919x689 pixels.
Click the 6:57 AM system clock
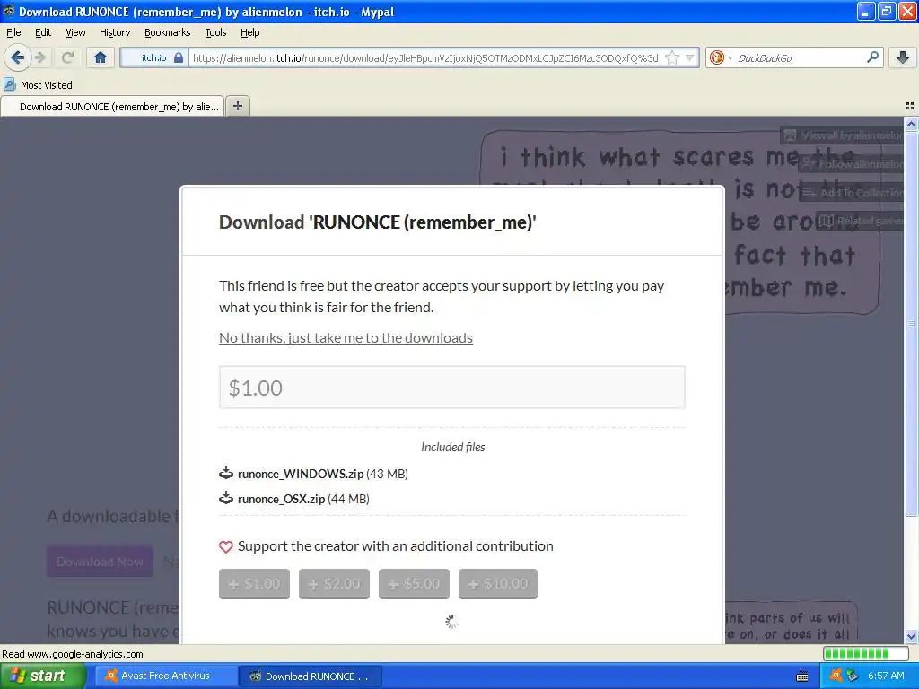[x=886, y=676]
